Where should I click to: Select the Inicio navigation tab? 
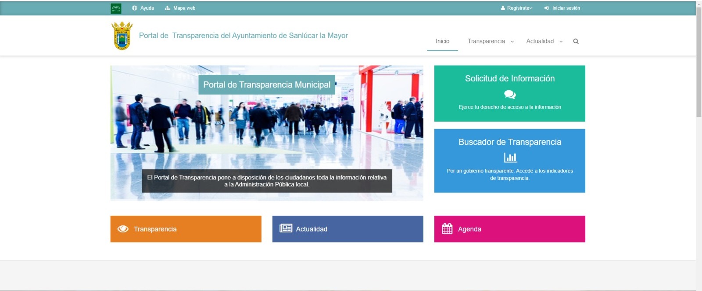pyautogui.click(x=442, y=41)
